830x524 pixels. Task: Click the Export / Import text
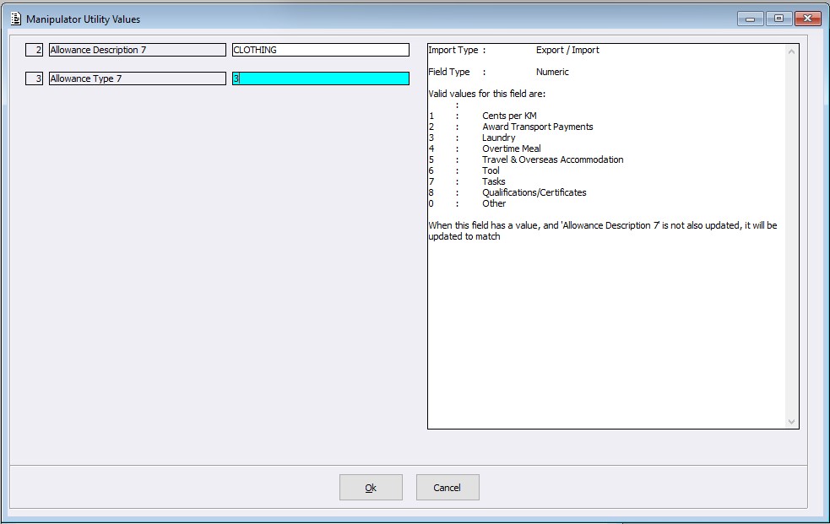pos(567,50)
